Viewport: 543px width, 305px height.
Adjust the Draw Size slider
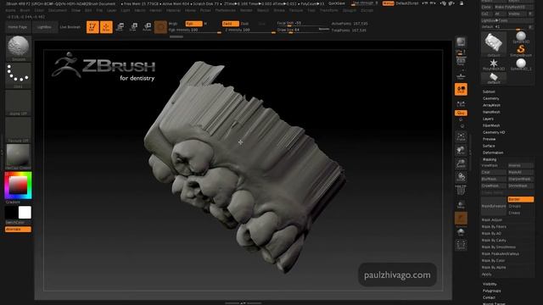coord(303,30)
